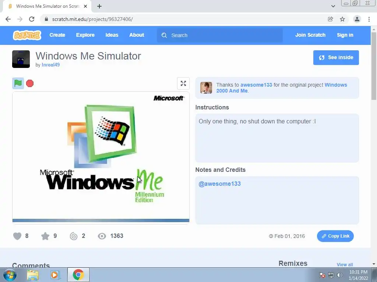The width and height of the screenshot is (377, 282).
Task: Click the views count 1363
Action: click(x=117, y=236)
